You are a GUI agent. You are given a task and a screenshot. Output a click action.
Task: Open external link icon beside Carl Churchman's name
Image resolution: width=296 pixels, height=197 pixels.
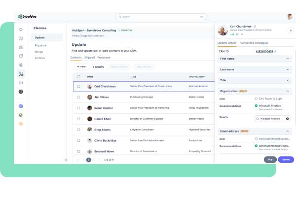click(255, 27)
